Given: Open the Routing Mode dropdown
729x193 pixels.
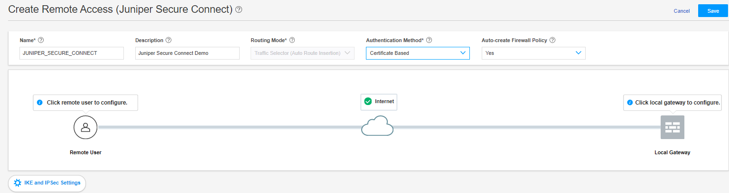Looking at the screenshot, I should 302,53.
